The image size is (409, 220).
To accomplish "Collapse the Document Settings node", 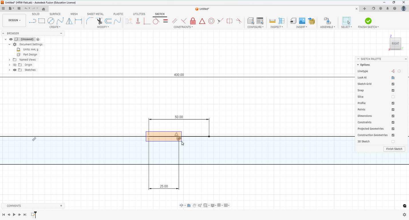I will tap(9, 44).
